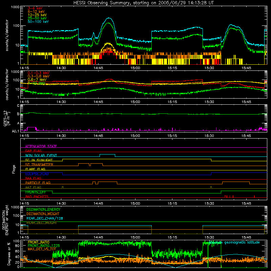Image resolution: width=271 pixels, height=271 pixels.
Task: Click the BAD_PACKETS spike near 15:48
Action: coord(254,196)
